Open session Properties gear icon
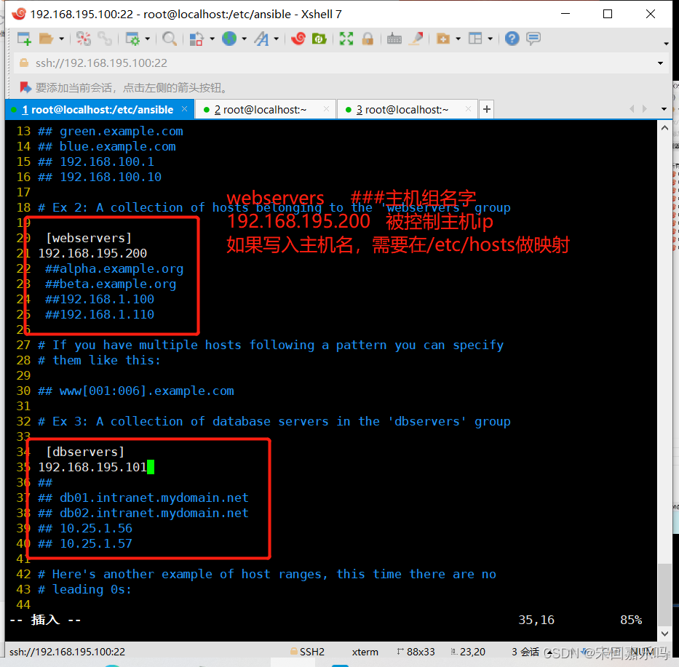679x667 pixels. pos(132,39)
